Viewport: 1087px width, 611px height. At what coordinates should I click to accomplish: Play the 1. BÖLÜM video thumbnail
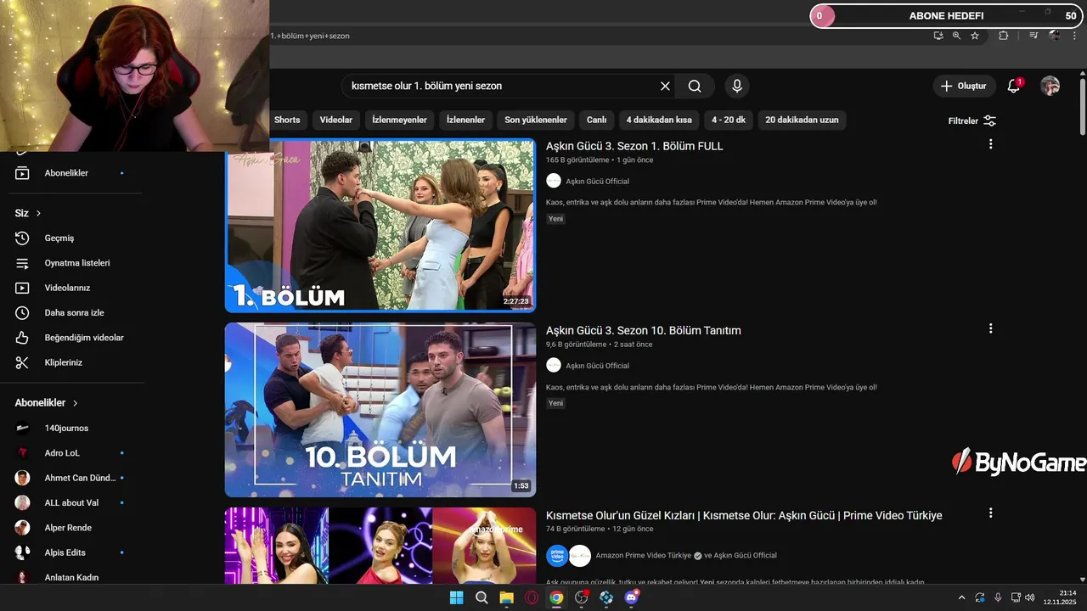click(x=380, y=226)
